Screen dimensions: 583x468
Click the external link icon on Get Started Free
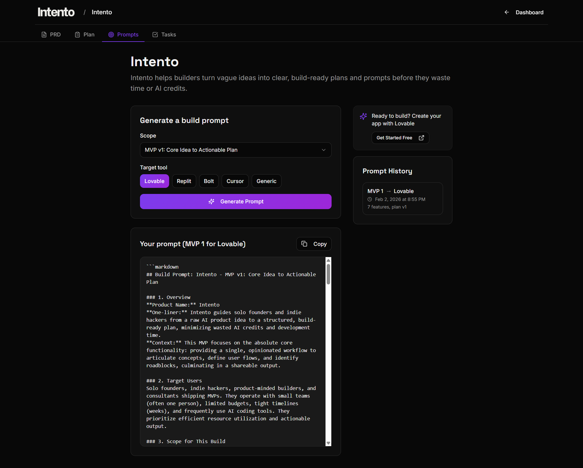421,138
